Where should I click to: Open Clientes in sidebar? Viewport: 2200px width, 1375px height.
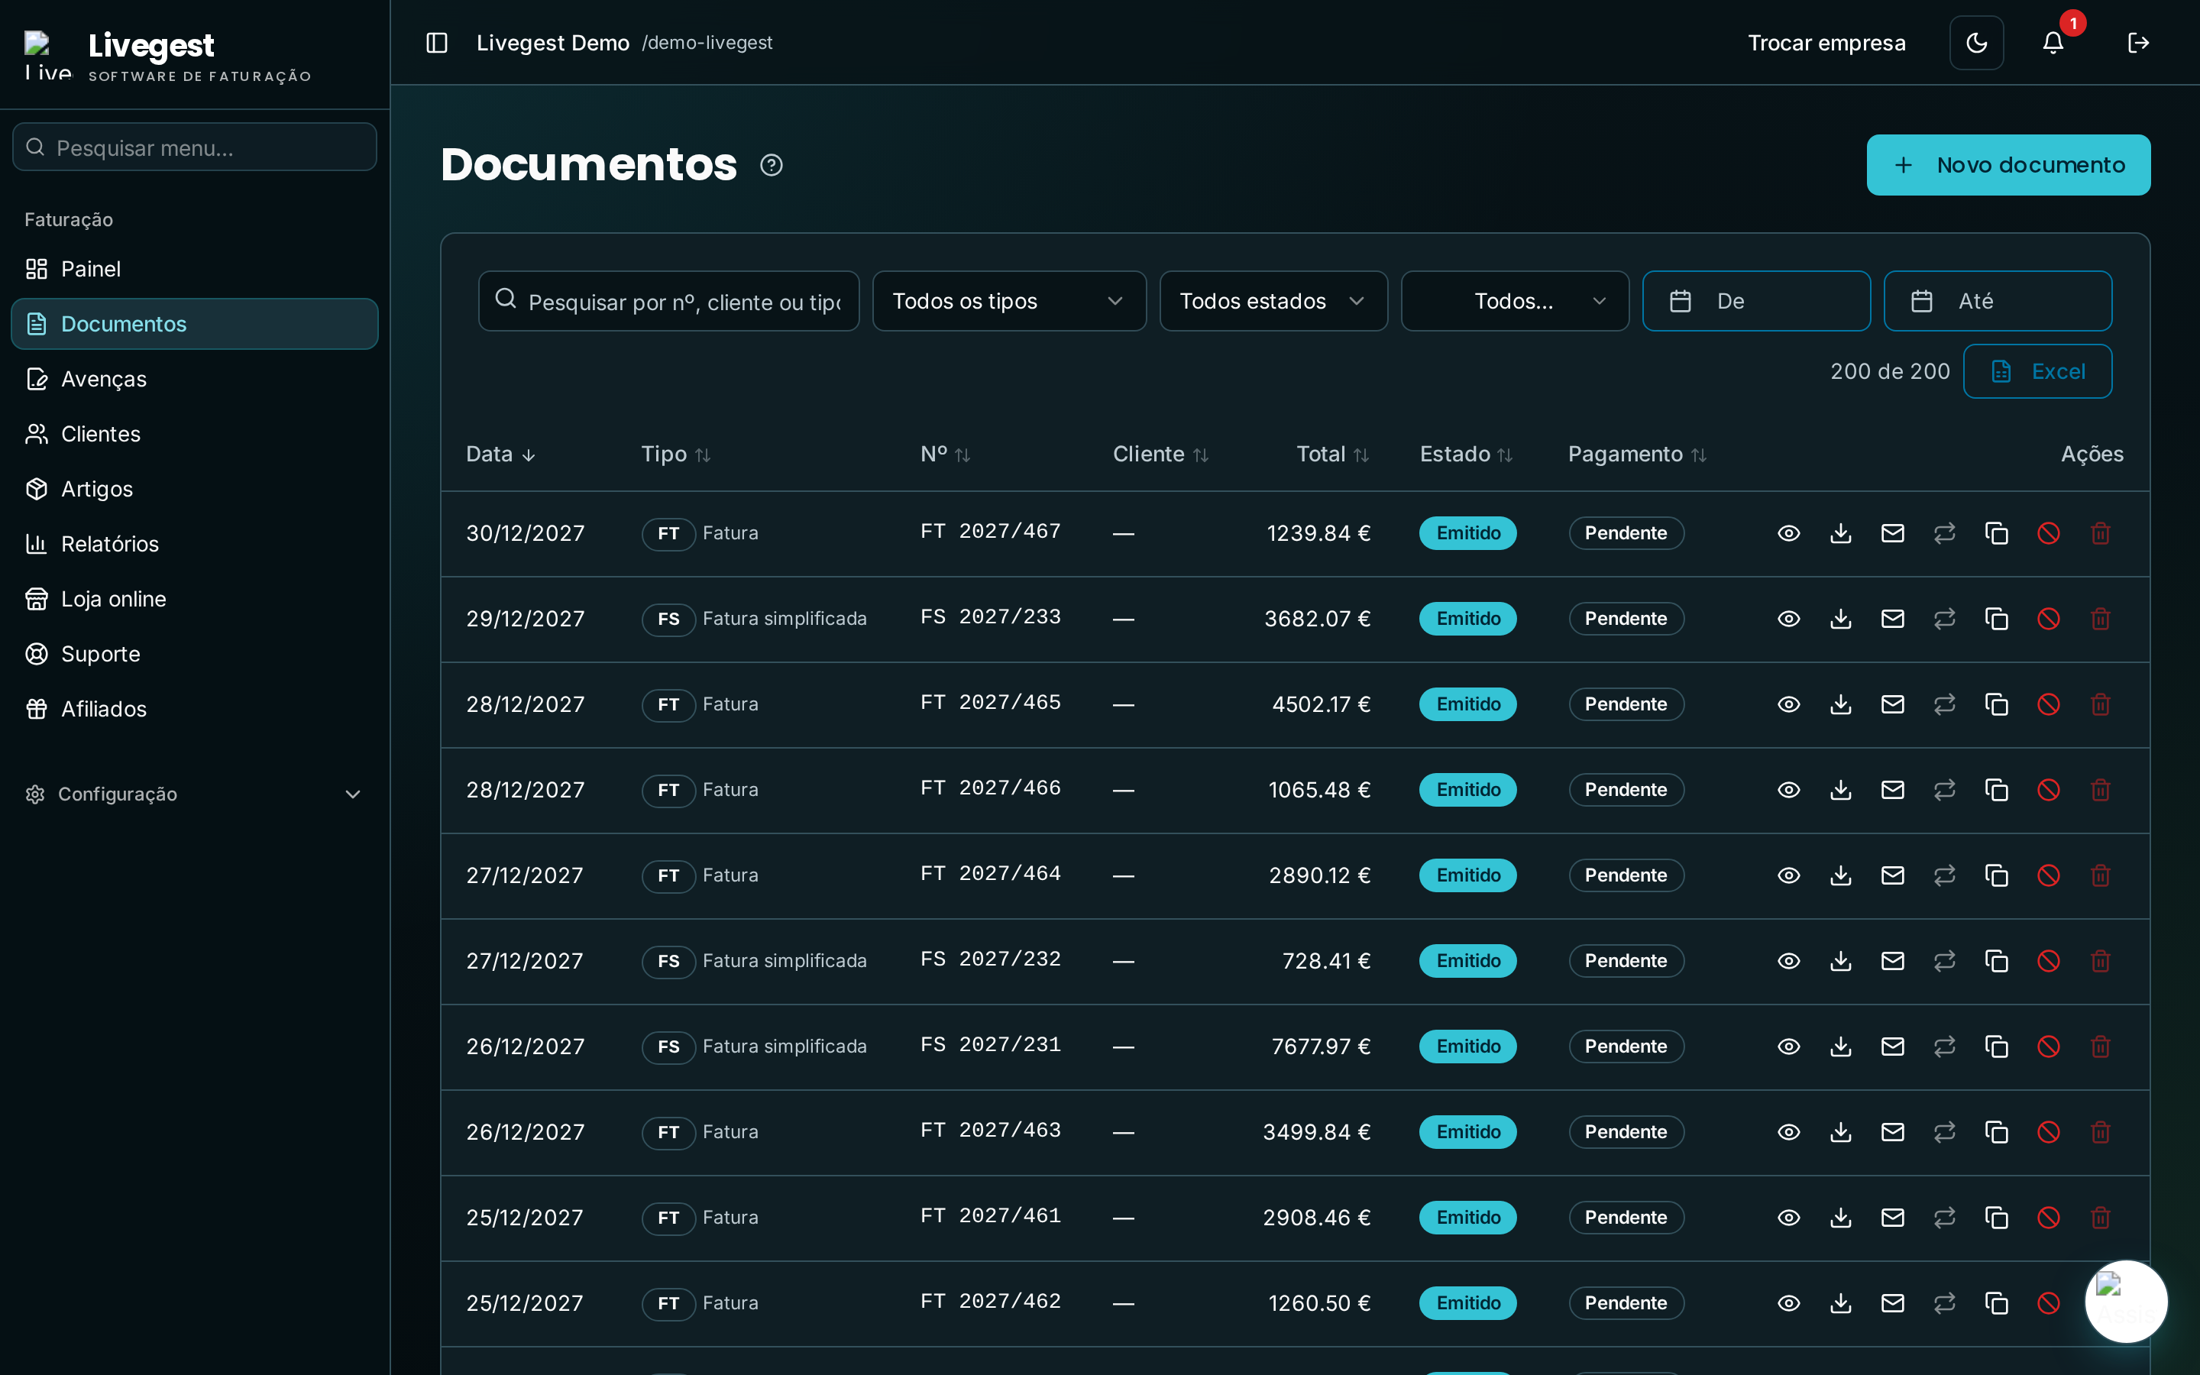click(193, 434)
